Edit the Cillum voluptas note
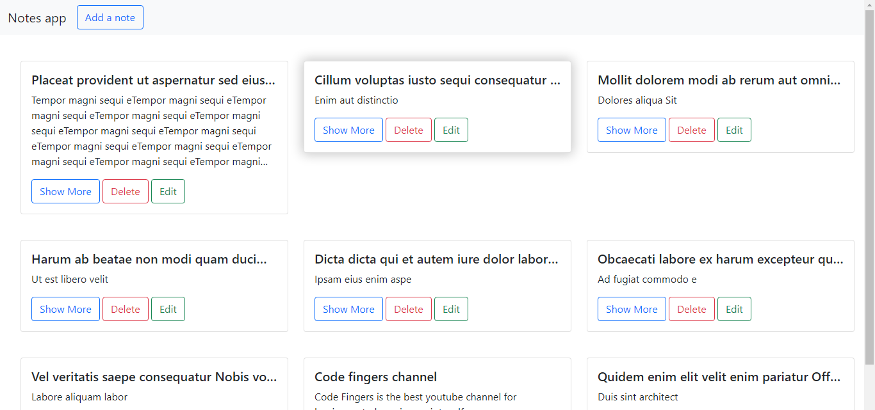The image size is (875, 410). pos(451,130)
